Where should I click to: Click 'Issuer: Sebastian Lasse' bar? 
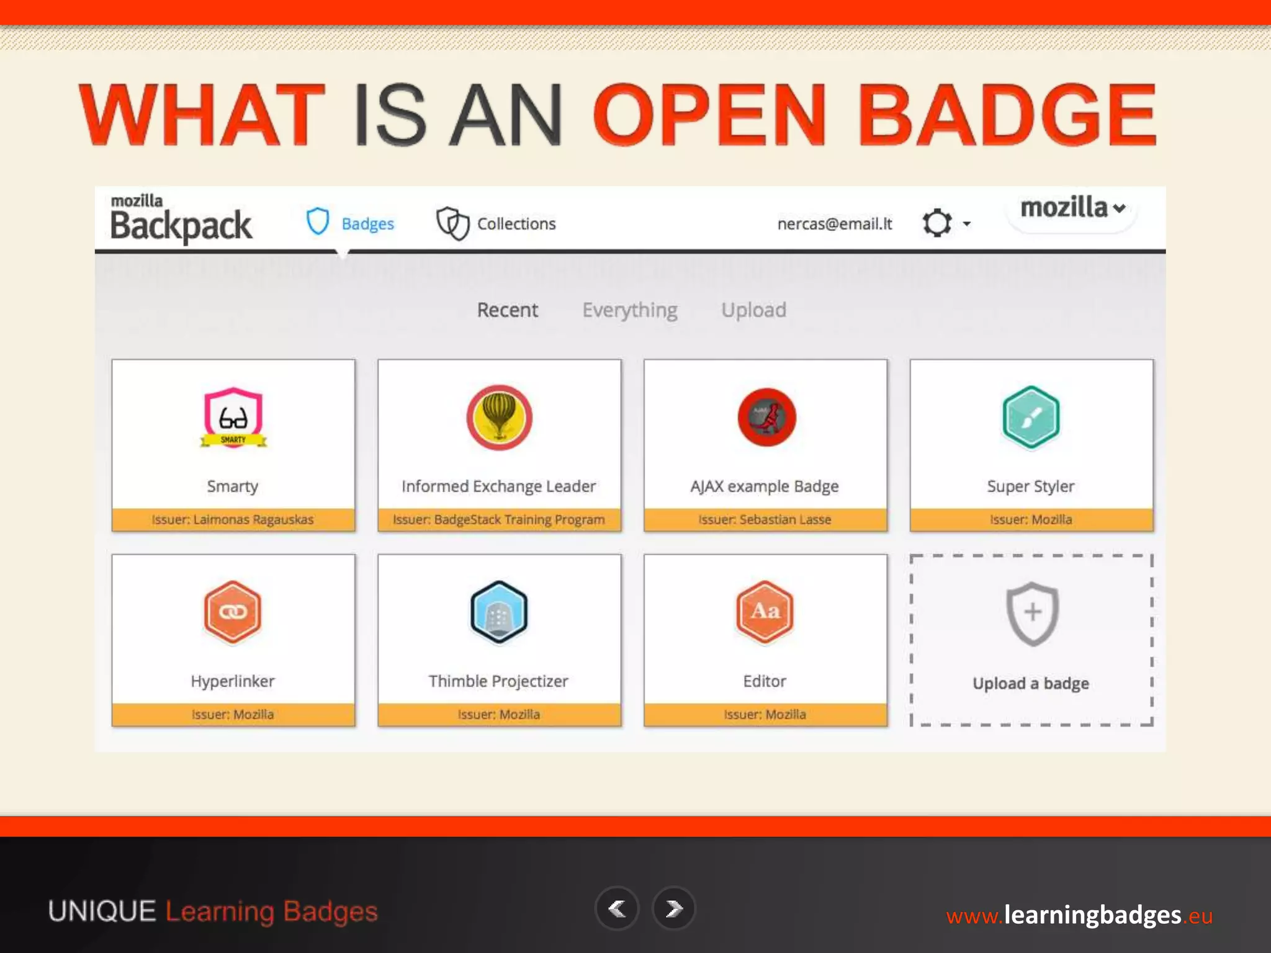[x=765, y=520]
